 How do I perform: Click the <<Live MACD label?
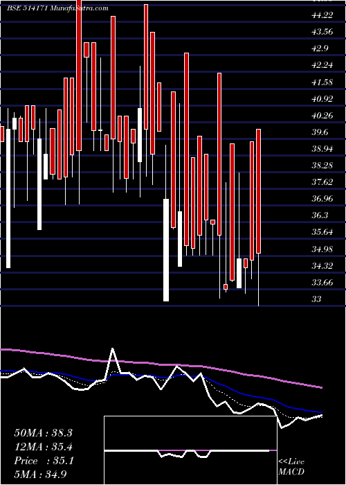coord(291,466)
